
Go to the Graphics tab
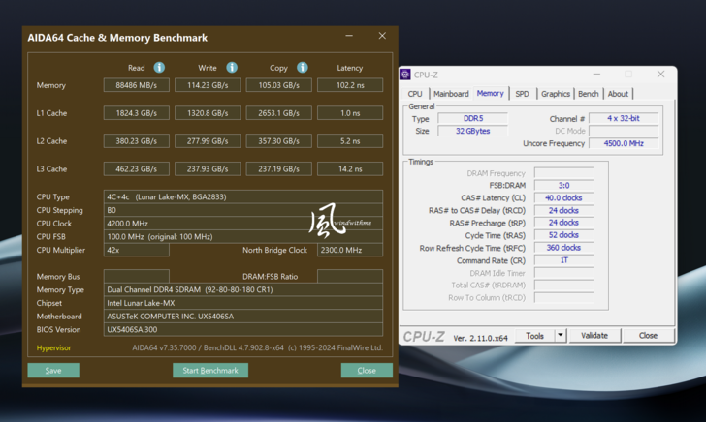(556, 94)
